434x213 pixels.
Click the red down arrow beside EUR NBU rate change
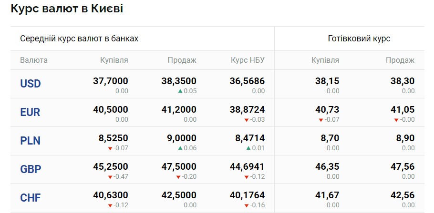click(x=247, y=120)
